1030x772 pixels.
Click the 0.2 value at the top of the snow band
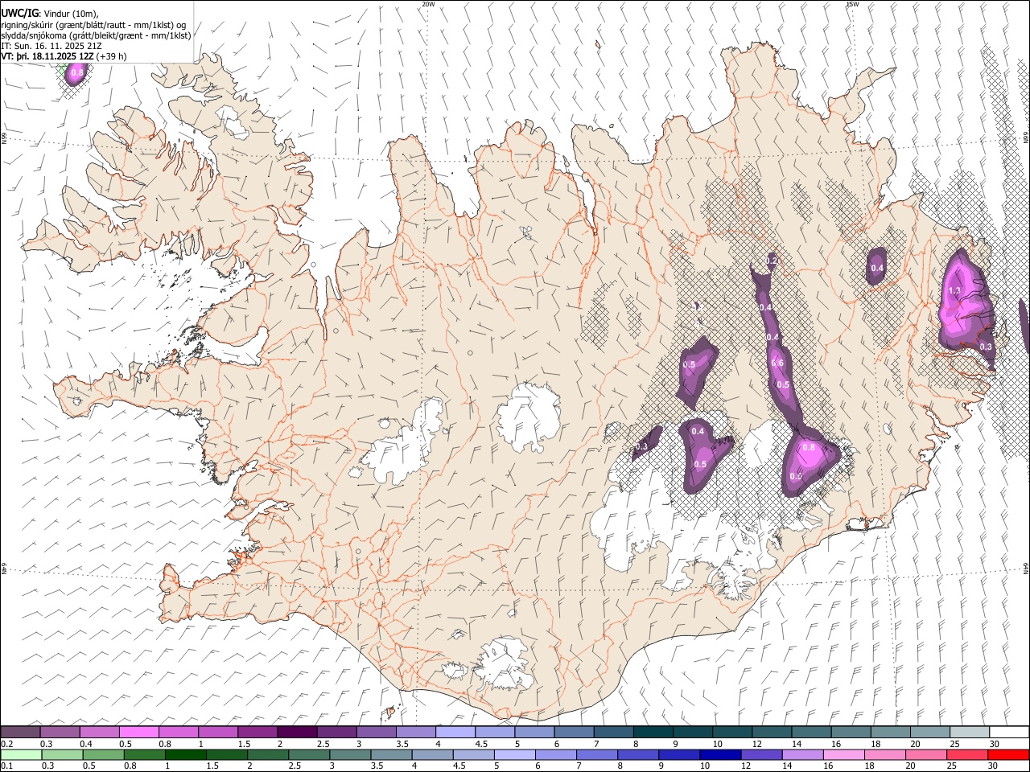coord(772,261)
